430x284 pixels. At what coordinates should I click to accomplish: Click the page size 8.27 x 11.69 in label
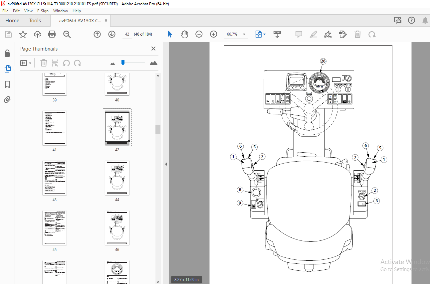click(186, 280)
